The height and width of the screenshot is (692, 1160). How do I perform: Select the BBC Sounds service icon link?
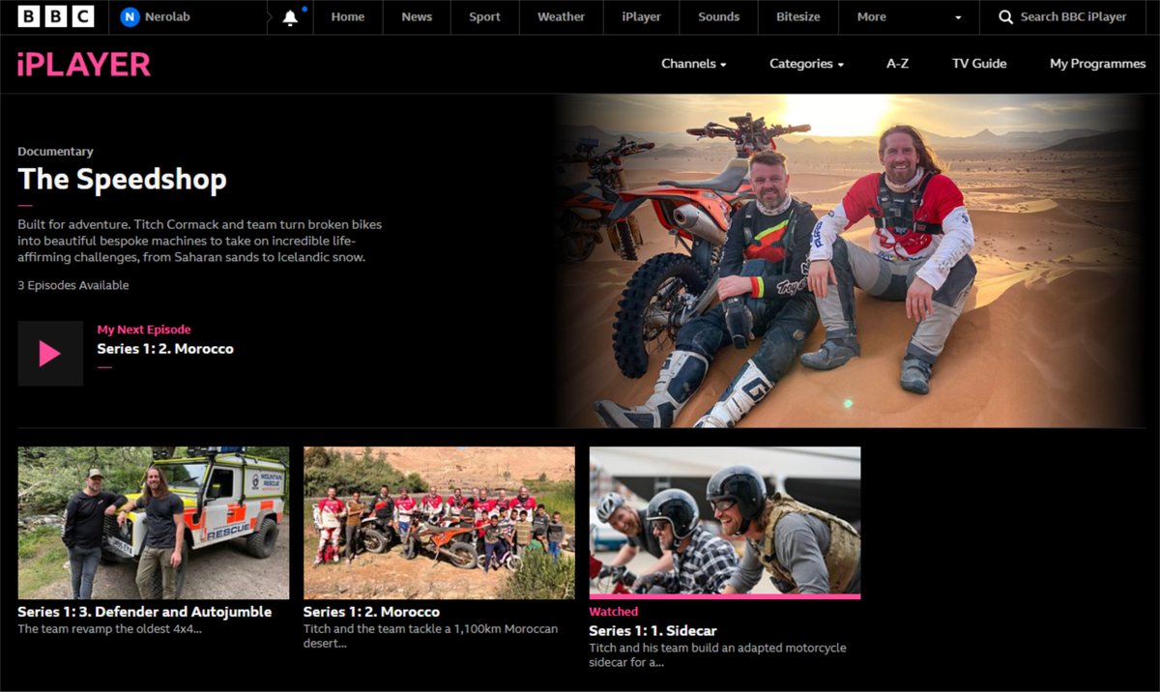click(717, 15)
